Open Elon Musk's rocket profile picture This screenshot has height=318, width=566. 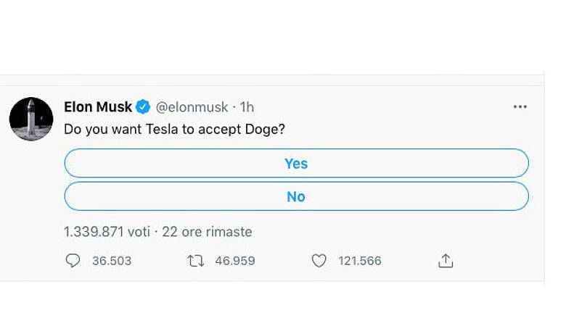point(31,119)
